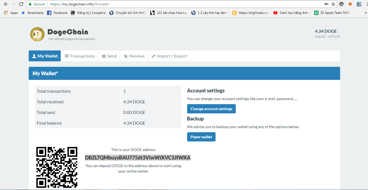The width and height of the screenshot is (368, 190).
Task: Reload the current page
Action: point(21,4)
